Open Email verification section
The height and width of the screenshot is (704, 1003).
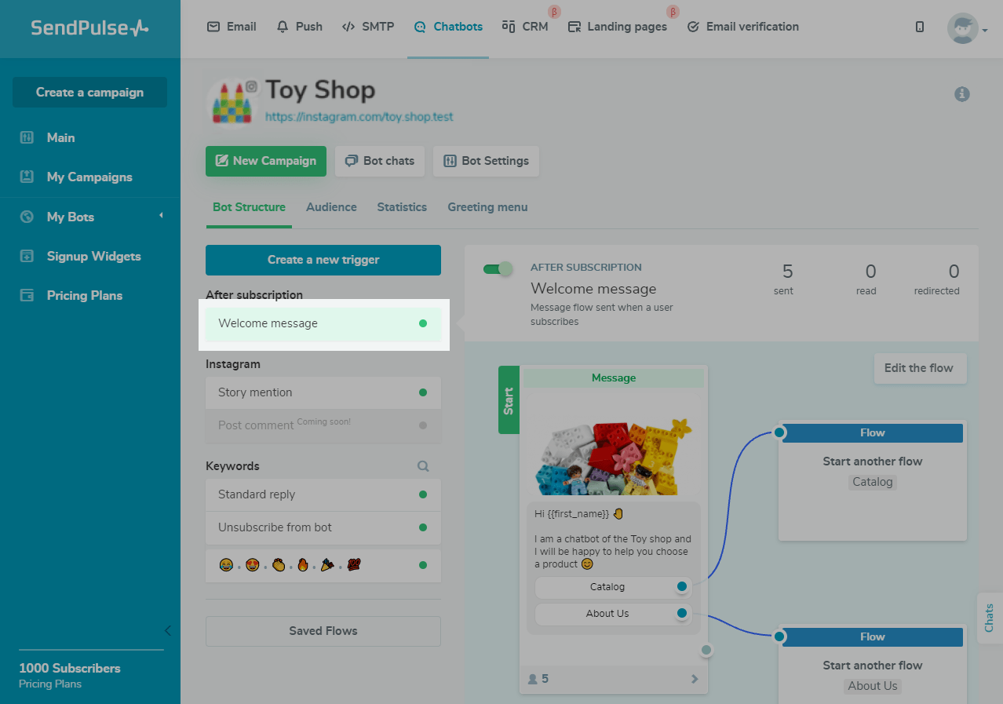point(742,27)
